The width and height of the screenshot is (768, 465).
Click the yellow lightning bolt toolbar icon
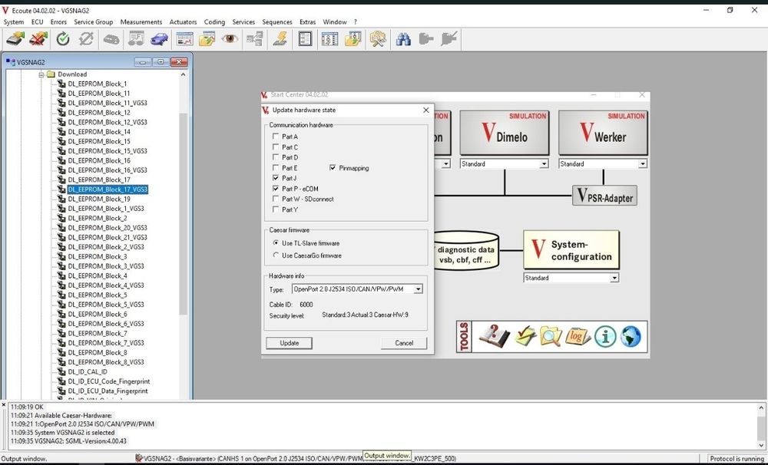pos(280,38)
